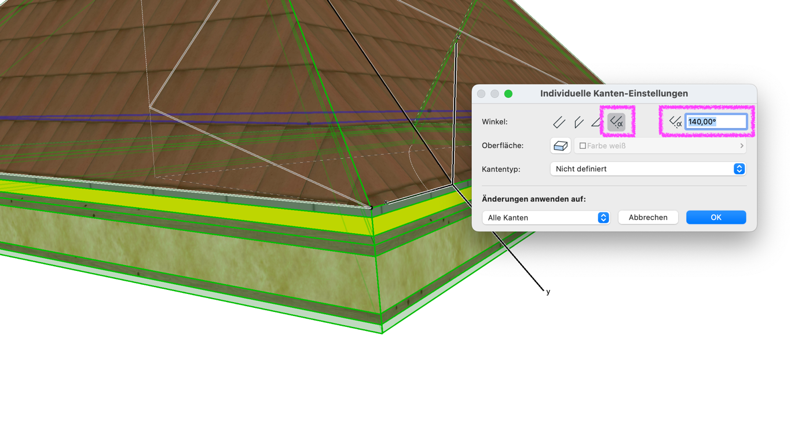Select the vertical edge angle icon
Viewport: 802px width, 423px height.
click(x=578, y=122)
